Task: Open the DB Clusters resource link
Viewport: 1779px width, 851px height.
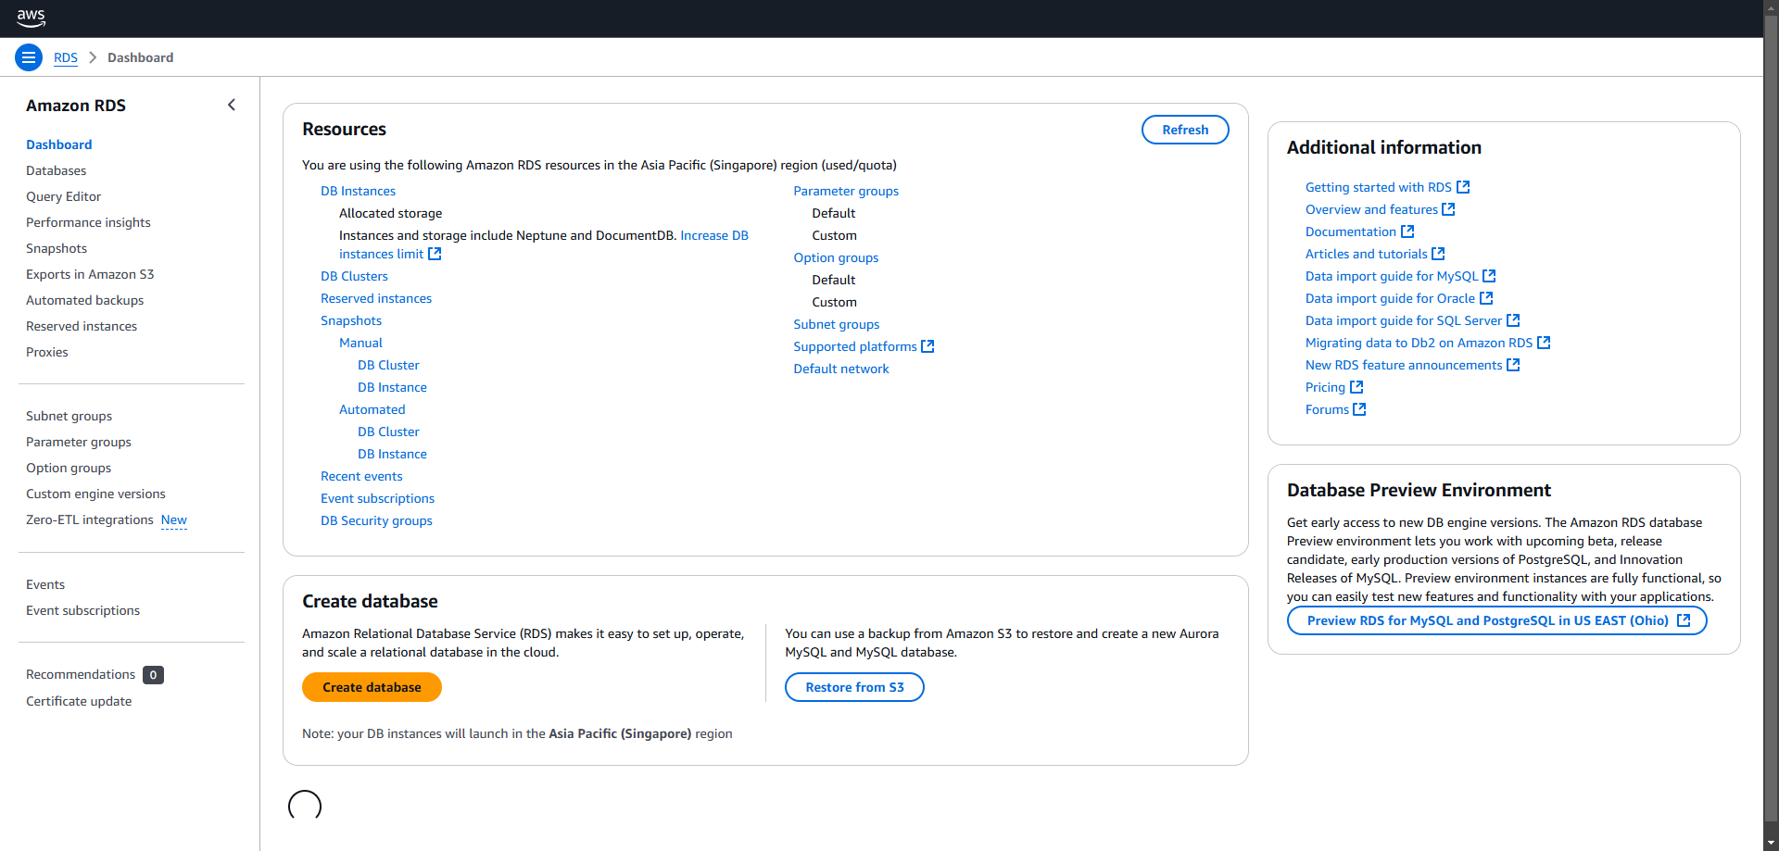Action: click(x=355, y=276)
